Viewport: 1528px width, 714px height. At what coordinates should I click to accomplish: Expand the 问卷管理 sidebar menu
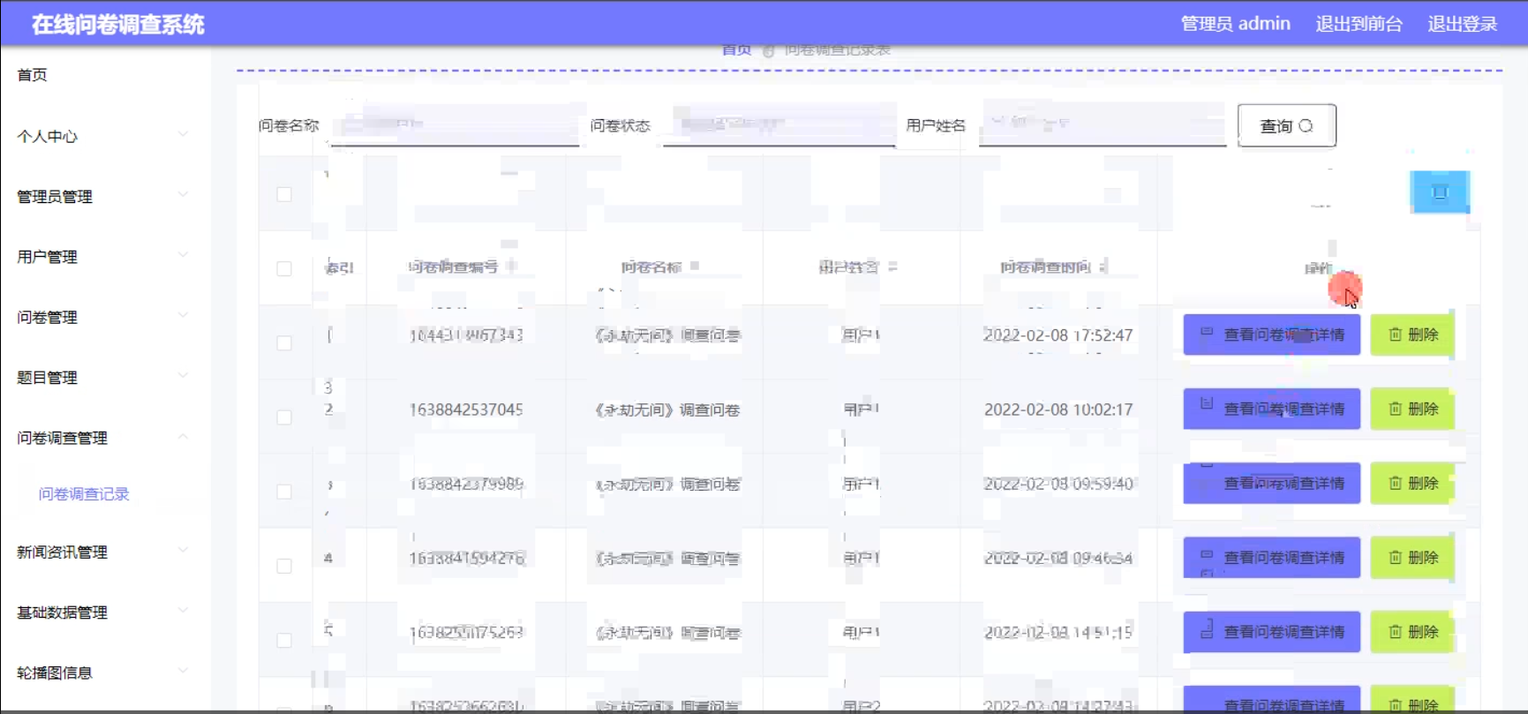104,317
